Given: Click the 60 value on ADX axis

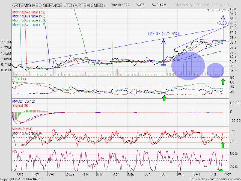Looking at the screenshot, I should tap(232, 82).
